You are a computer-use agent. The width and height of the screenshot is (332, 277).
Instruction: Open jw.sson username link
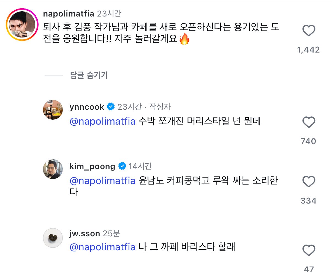[85, 234]
